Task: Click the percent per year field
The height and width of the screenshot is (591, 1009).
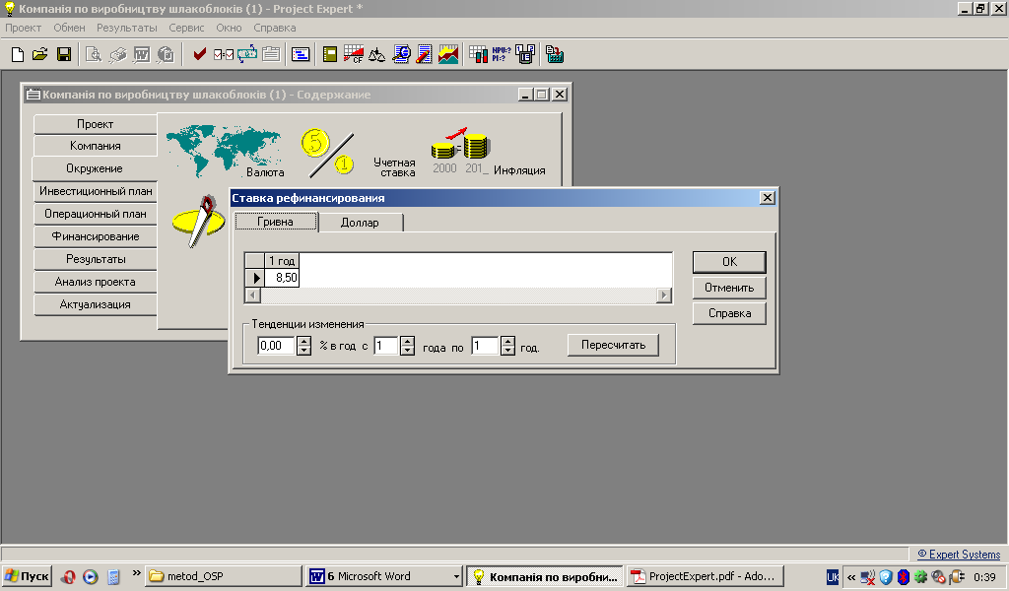Action: [x=276, y=346]
